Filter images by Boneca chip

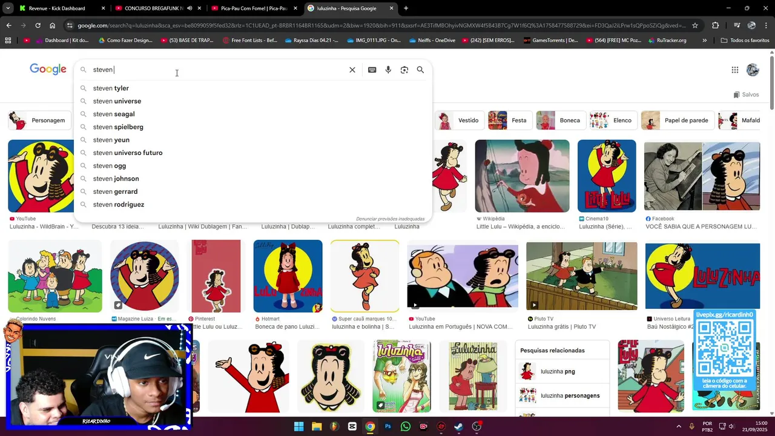560,121
